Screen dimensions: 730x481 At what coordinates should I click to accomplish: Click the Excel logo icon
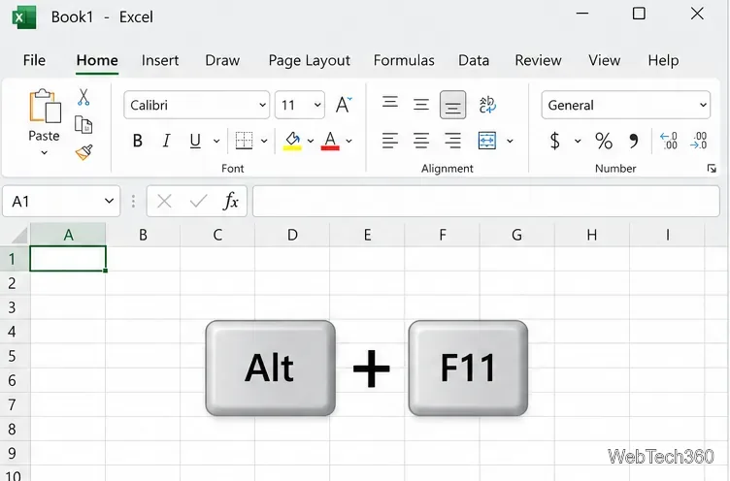[x=23, y=17]
